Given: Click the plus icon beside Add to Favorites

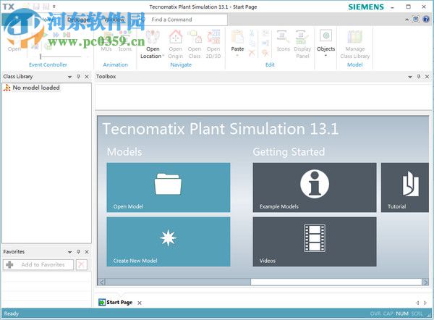Looking at the screenshot, I should pyautogui.click(x=9, y=264).
